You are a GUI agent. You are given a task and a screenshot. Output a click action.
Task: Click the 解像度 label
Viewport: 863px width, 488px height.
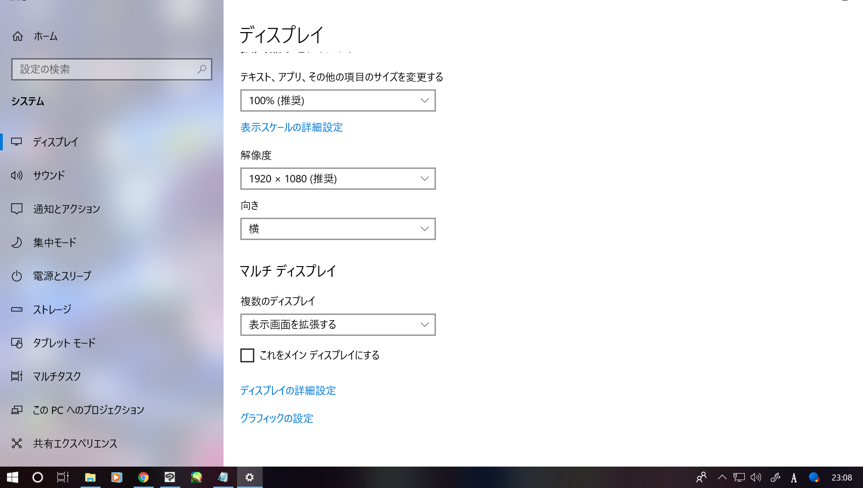tap(256, 155)
